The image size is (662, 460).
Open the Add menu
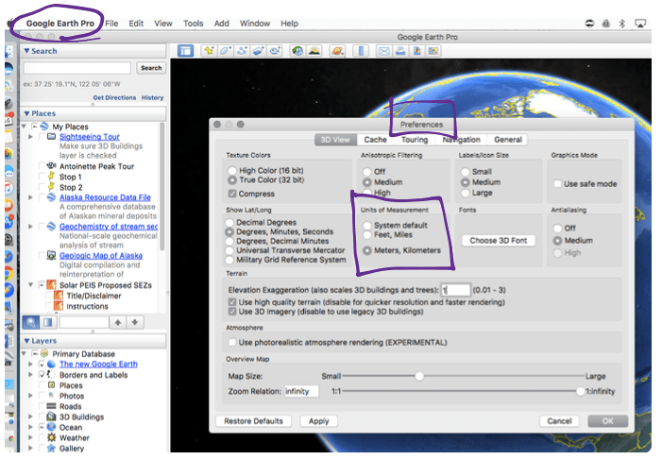pyautogui.click(x=221, y=24)
